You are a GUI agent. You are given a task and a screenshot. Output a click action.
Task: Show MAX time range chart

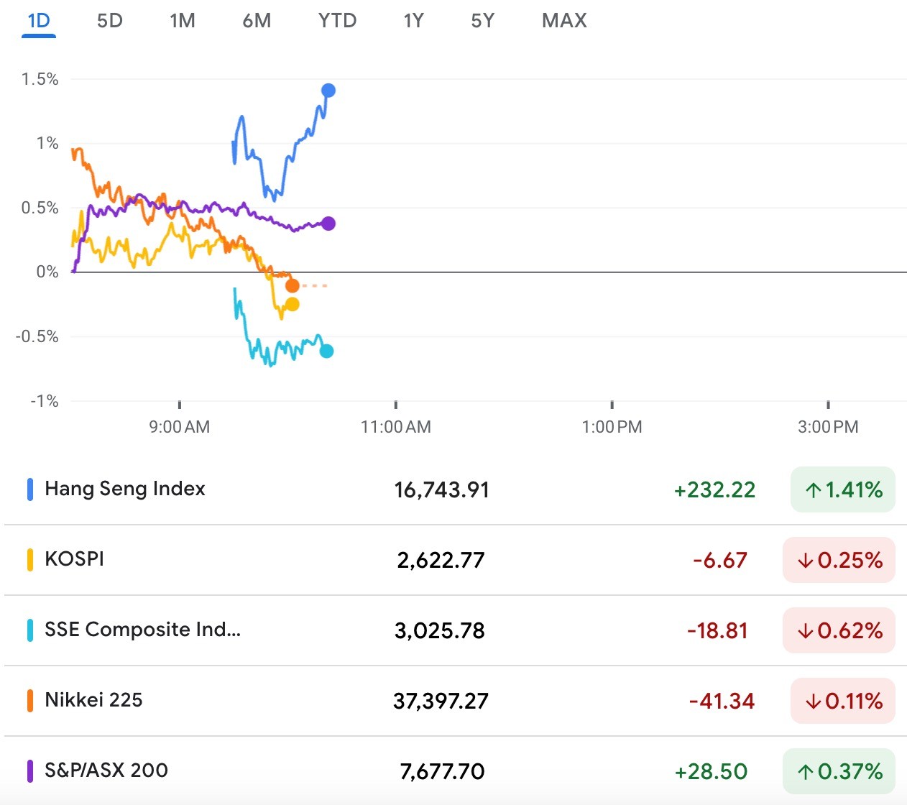(x=564, y=21)
